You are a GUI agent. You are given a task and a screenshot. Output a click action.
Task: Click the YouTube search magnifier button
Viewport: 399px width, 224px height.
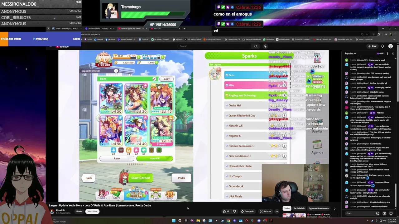[x=256, y=46]
